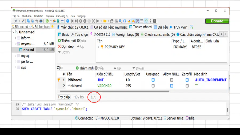Click the post changes checkmark icon
The width and height of the screenshot is (240, 135).
[x=89, y=21]
